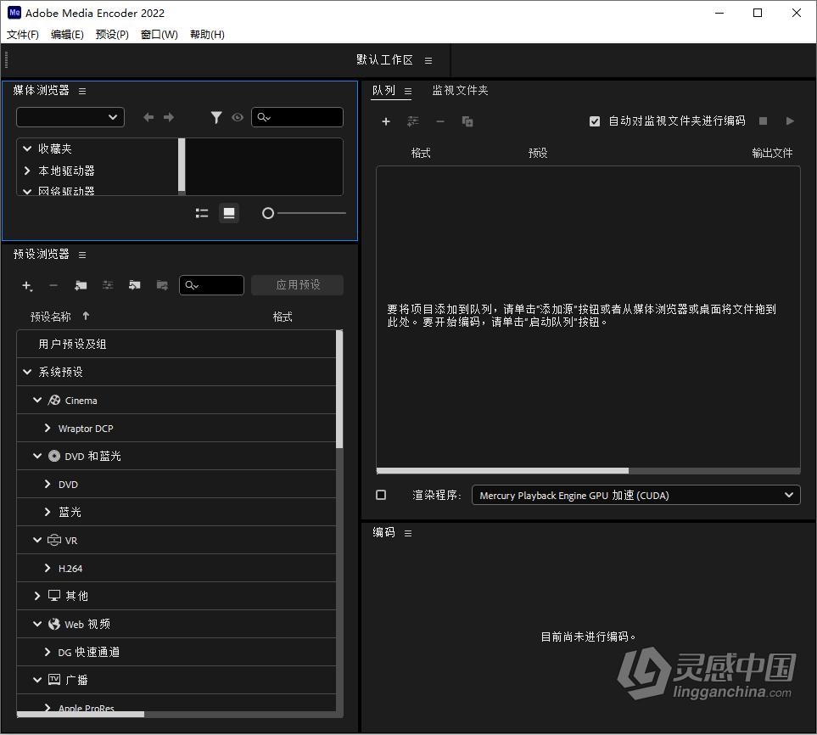Go forward in media browser navigation

[x=169, y=117]
